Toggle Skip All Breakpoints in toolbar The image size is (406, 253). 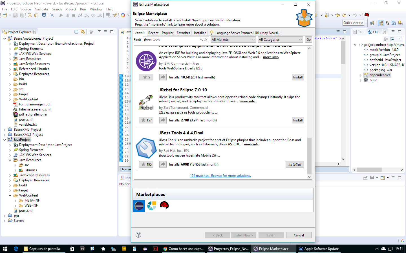coord(52,15)
